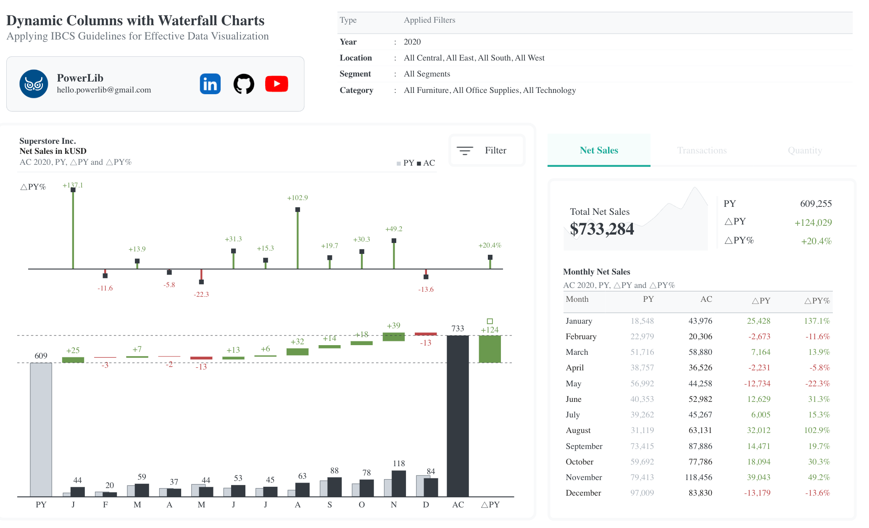Screen dimensions: 869x528
Task: Click the grey PY 609 bar
Action: coord(41,429)
